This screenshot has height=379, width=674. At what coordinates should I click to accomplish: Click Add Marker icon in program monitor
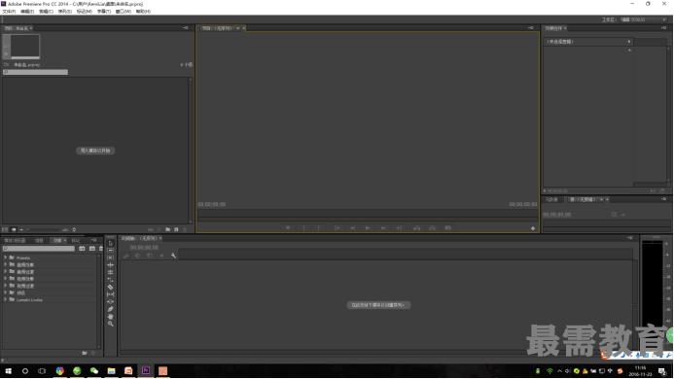click(x=288, y=228)
